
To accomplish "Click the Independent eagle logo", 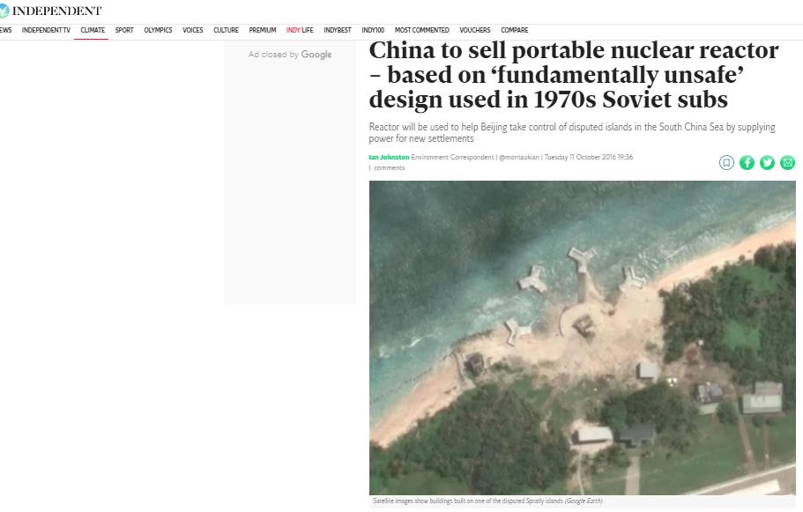I will pyautogui.click(x=4, y=11).
